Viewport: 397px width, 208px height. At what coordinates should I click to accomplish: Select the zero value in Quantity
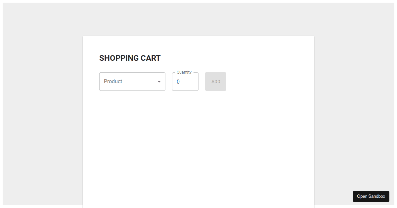[178, 82]
